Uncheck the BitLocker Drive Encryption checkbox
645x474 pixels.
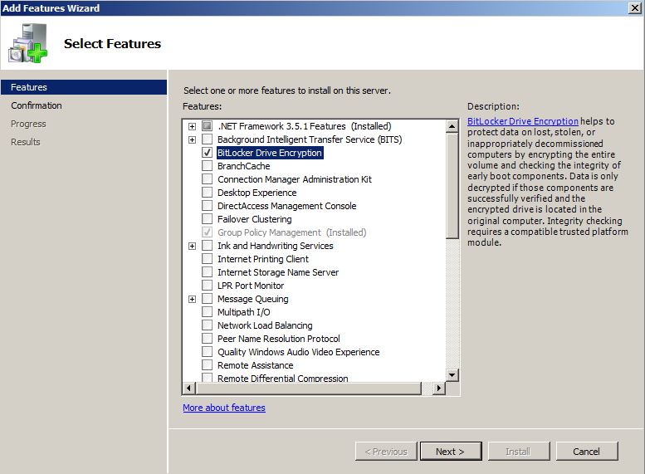208,153
